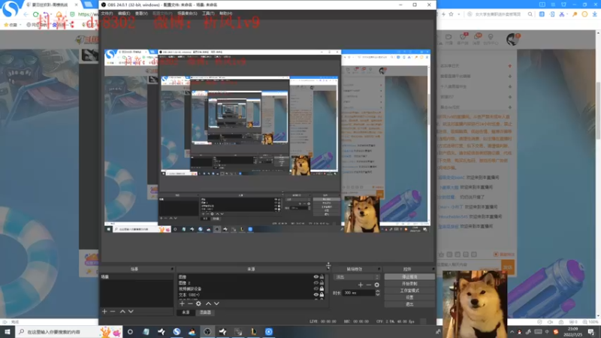Toggle lock for 图像 2 source
Viewport: 601px width, 338px height.
(322, 283)
